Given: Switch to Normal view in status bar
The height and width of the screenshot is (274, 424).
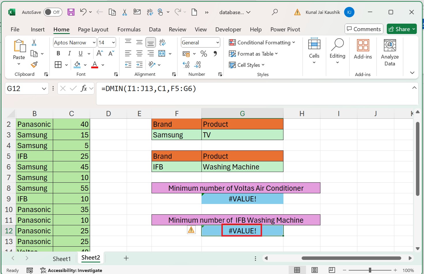Looking at the screenshot, I should coord(297,270).
